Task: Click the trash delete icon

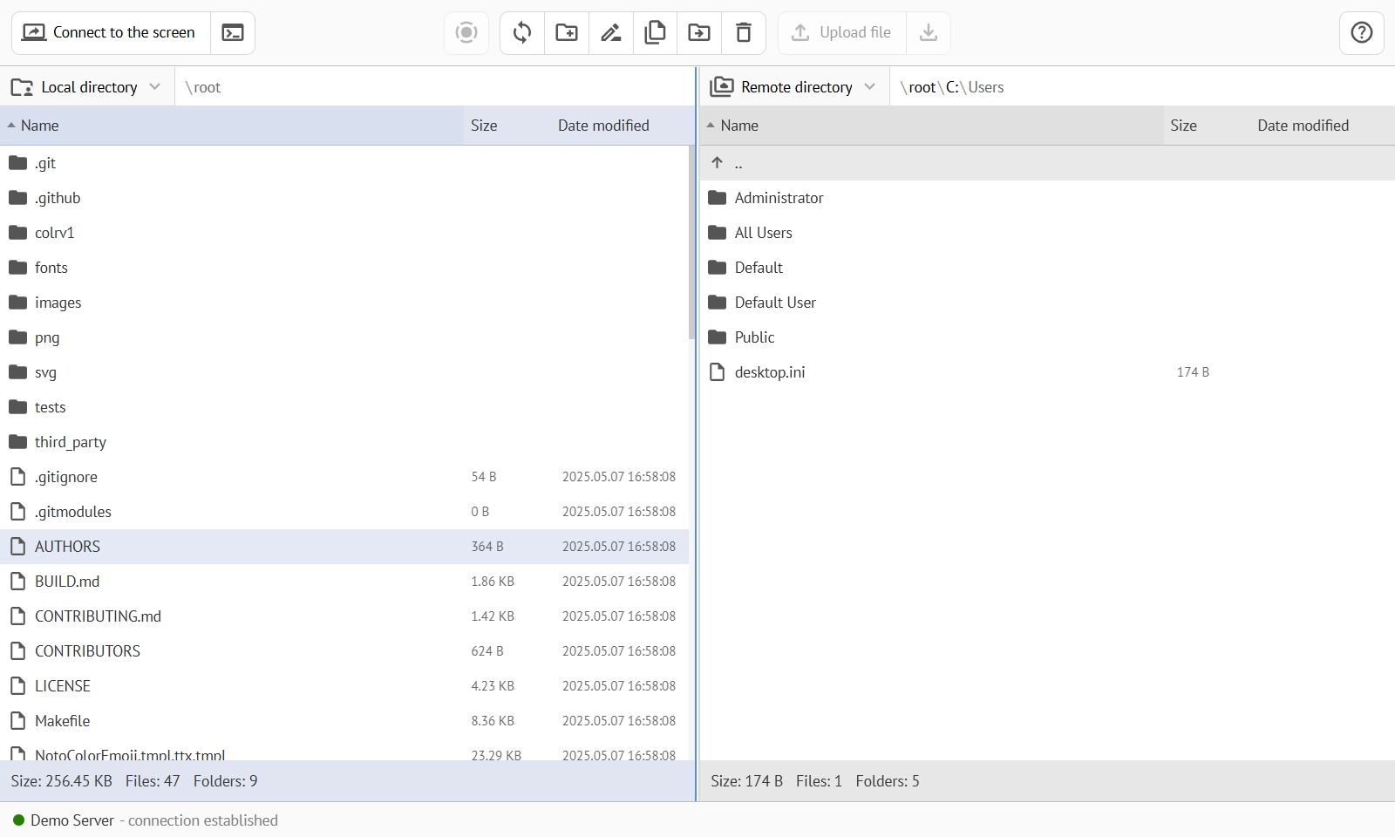Action: (x=744, y=33)
